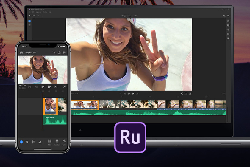Step back one frame on the laptop
Viewport: 250px width, 167px height.
[125, 94]
